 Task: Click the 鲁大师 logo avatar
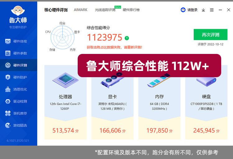click(x=18, y=11)
